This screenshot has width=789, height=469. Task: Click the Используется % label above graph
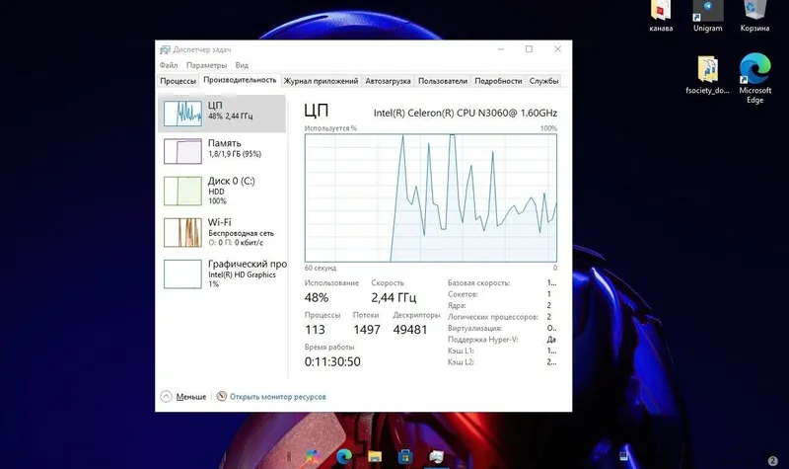tap(330, 128)
